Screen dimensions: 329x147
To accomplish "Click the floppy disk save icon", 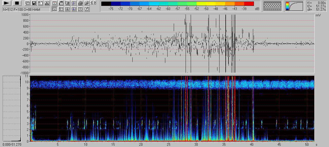I will click(34, 3).
